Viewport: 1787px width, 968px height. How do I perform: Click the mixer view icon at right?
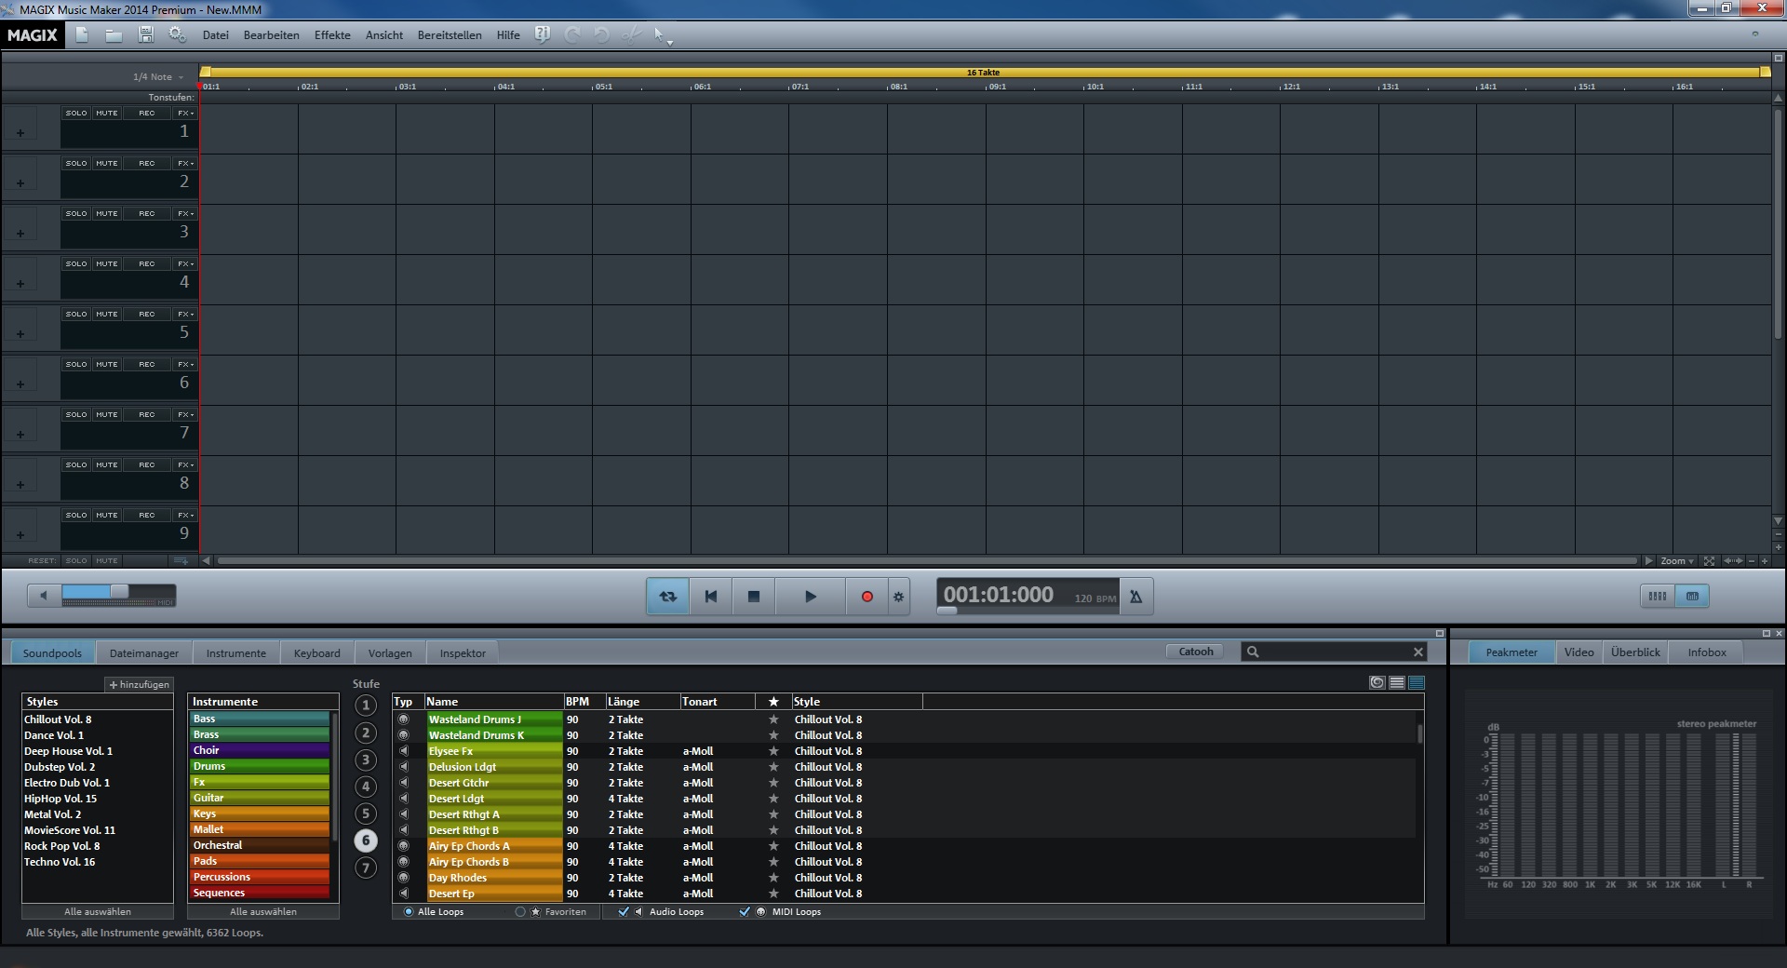(x=1658, y=597)
